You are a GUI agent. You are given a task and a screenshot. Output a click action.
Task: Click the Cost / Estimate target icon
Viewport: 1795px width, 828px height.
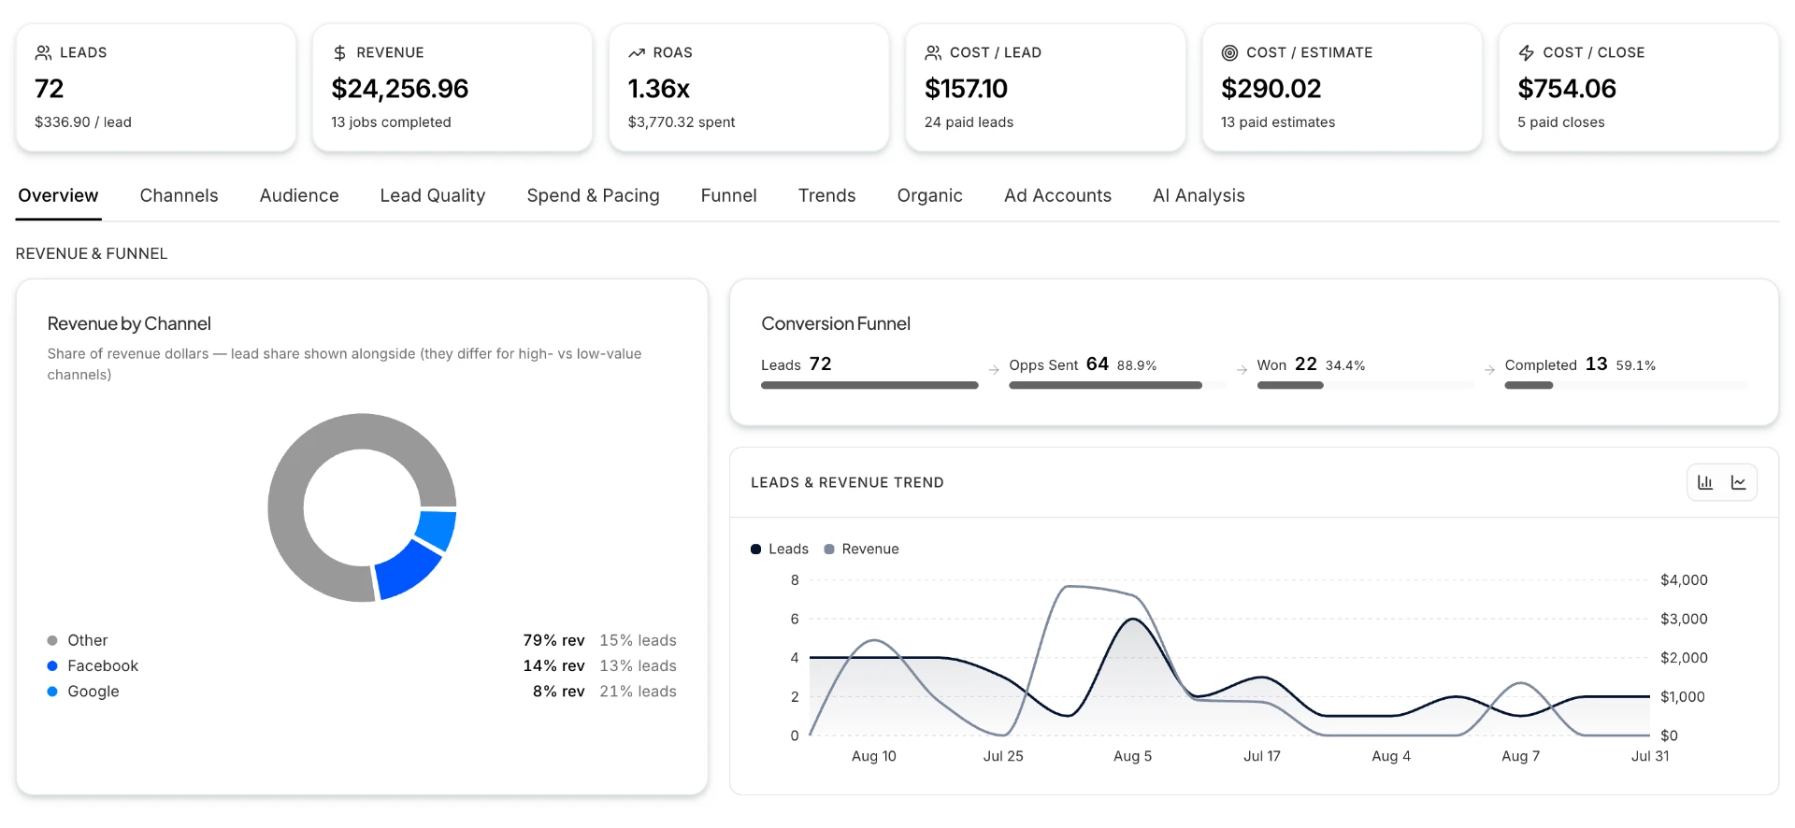click(1229, 52)
